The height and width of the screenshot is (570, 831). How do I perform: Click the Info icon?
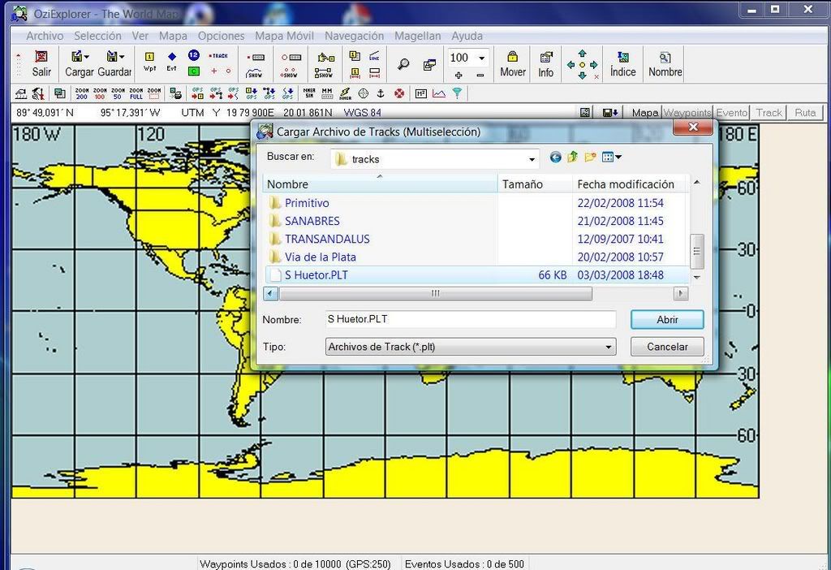point(546,64)
